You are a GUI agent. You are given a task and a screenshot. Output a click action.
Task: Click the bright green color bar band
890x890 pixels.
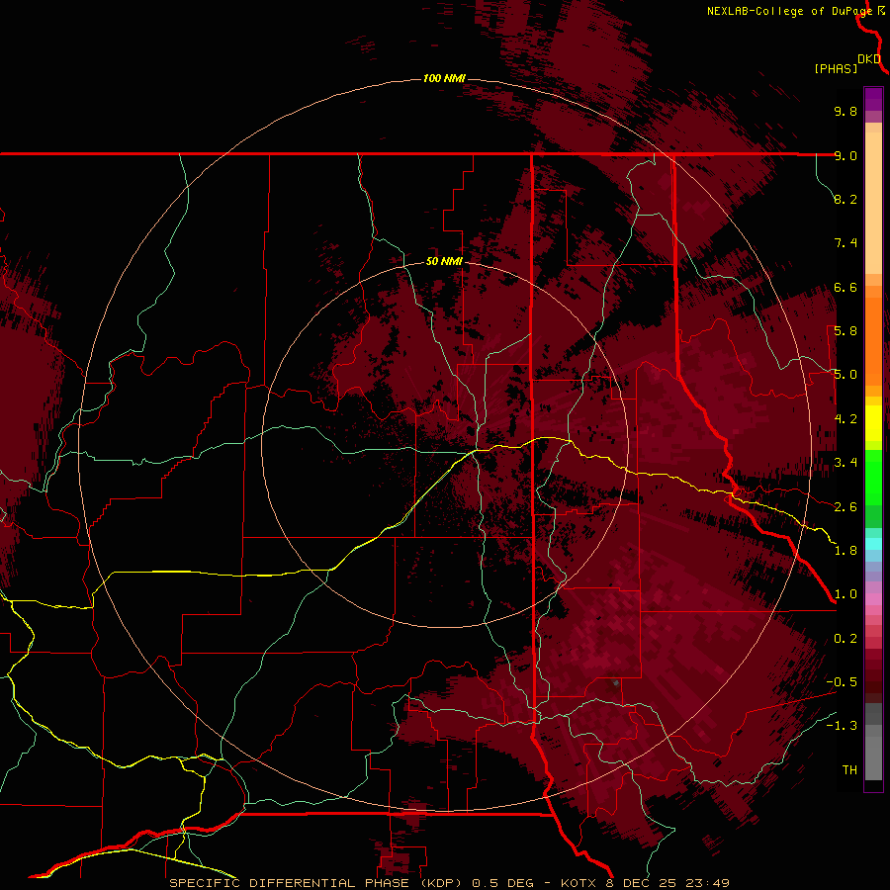[x=873, y=478]
